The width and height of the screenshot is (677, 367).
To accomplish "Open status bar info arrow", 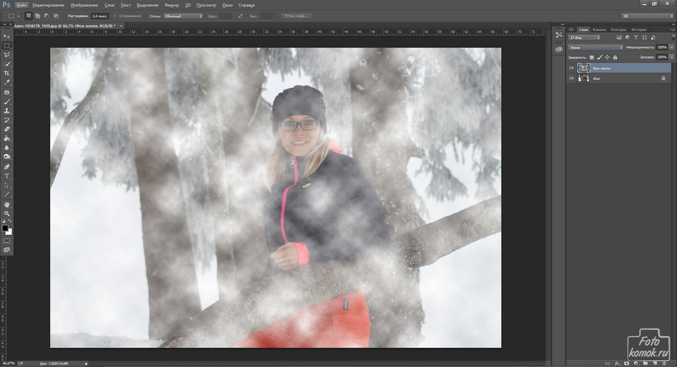I will click(87, 364).
